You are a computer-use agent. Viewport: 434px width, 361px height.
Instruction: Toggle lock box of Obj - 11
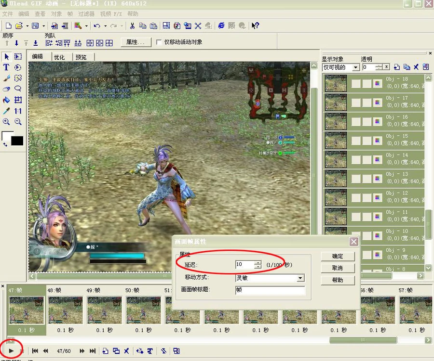coord(367,217)
